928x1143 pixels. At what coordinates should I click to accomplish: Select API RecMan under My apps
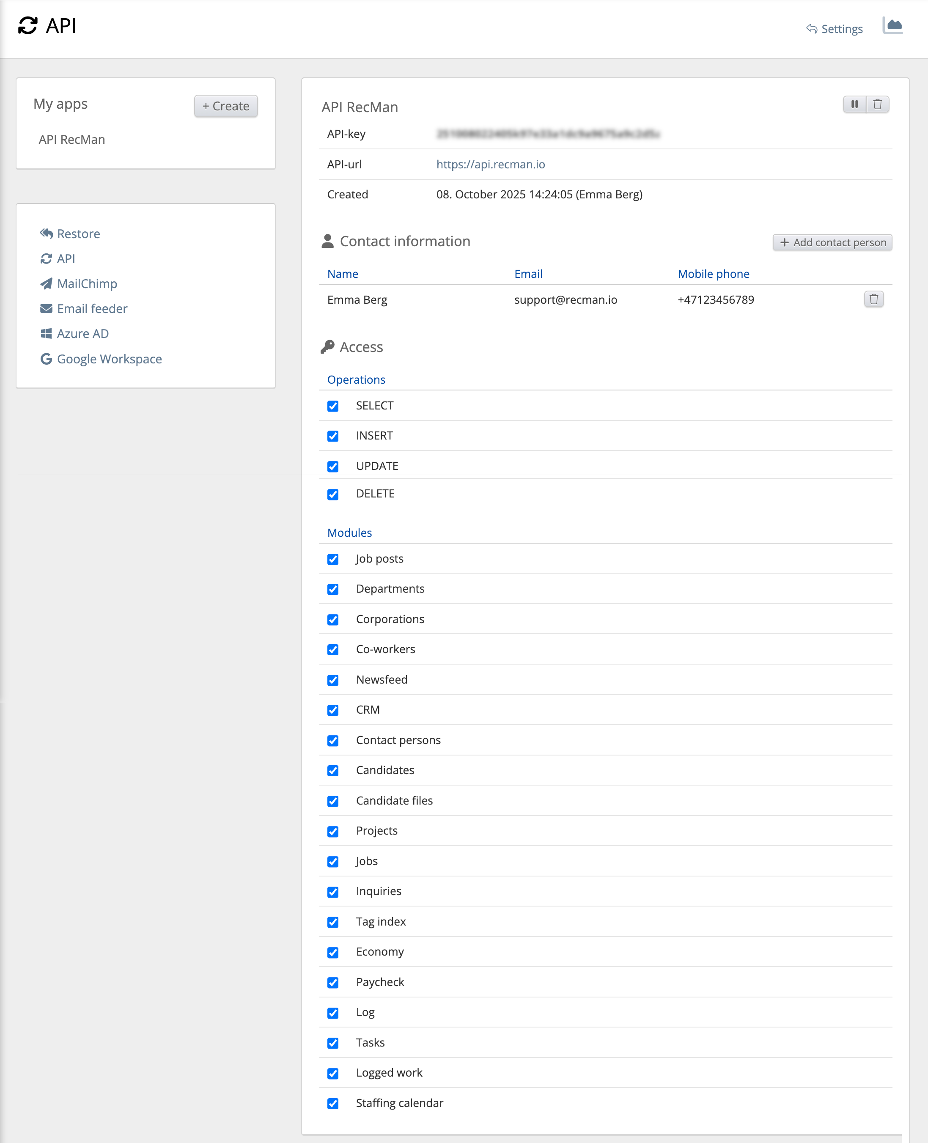pos(71,140)
